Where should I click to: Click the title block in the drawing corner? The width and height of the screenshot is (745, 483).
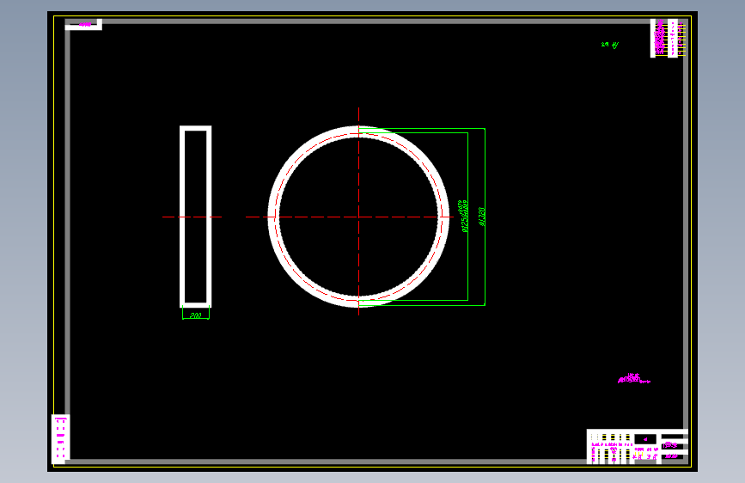click(x=637, y=446)
